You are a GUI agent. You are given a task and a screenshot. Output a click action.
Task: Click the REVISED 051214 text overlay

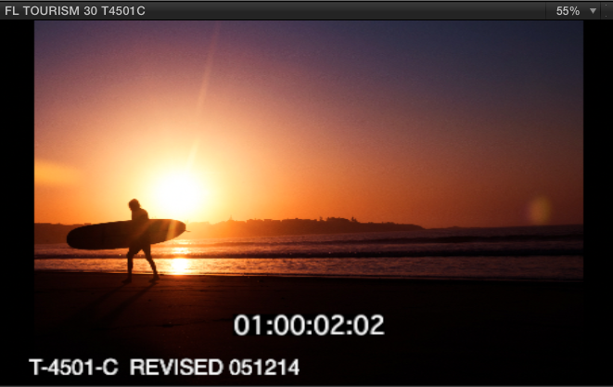tap(214, 367)
